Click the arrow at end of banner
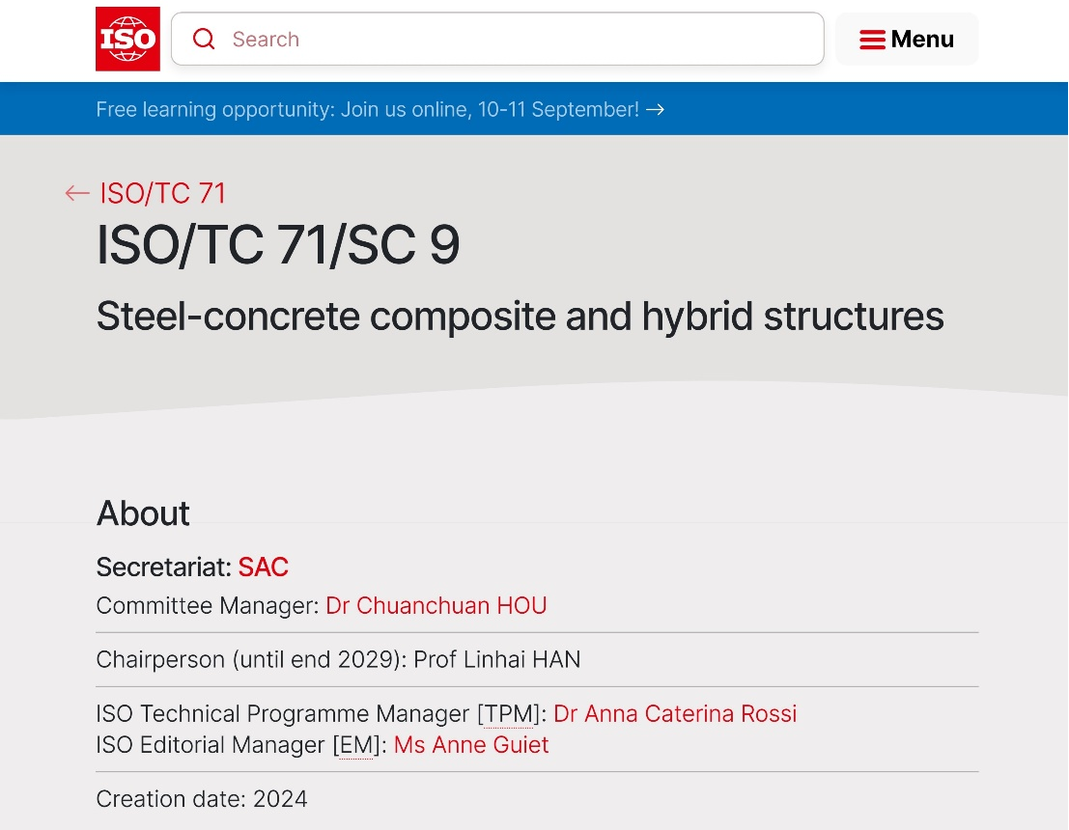 pyautogui.click(x=656, y=109)
